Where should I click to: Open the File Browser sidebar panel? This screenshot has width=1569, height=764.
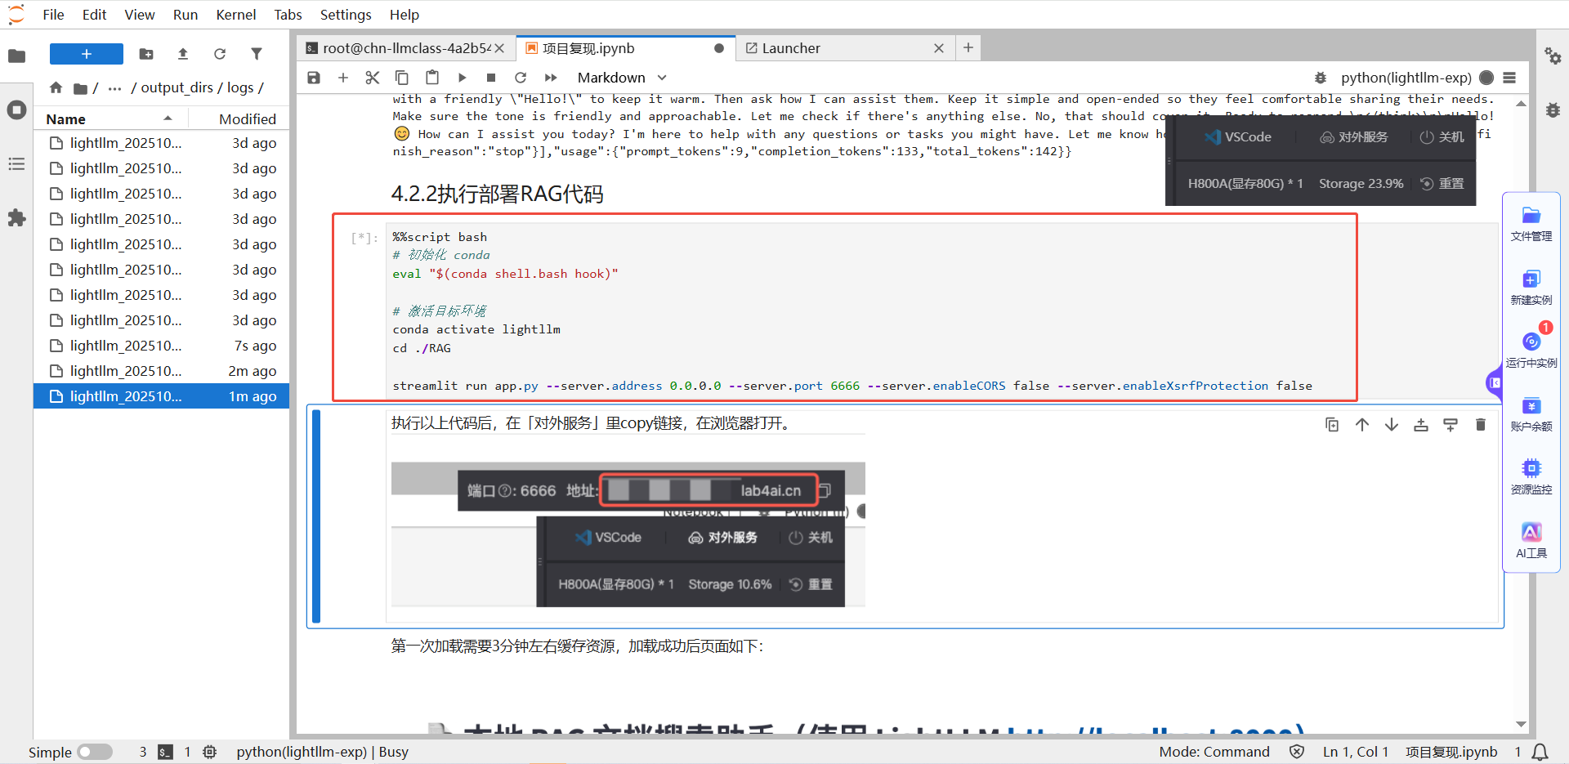coord(16,56)
